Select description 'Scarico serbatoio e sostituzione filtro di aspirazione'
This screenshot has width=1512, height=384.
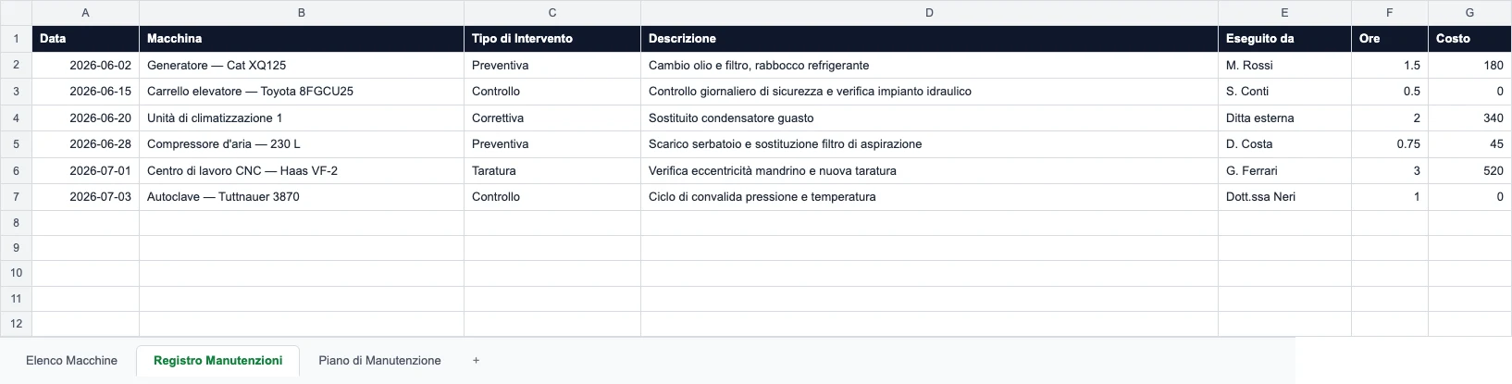[930, 144]
